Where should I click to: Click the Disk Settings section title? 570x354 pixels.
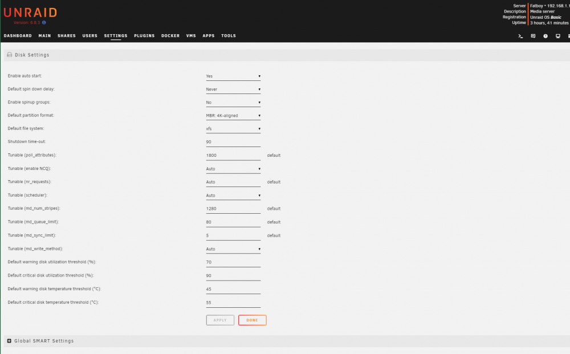(32, 55)
